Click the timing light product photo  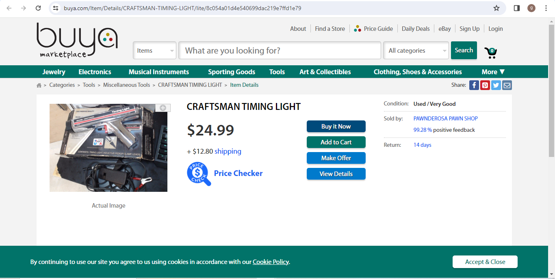108,148
